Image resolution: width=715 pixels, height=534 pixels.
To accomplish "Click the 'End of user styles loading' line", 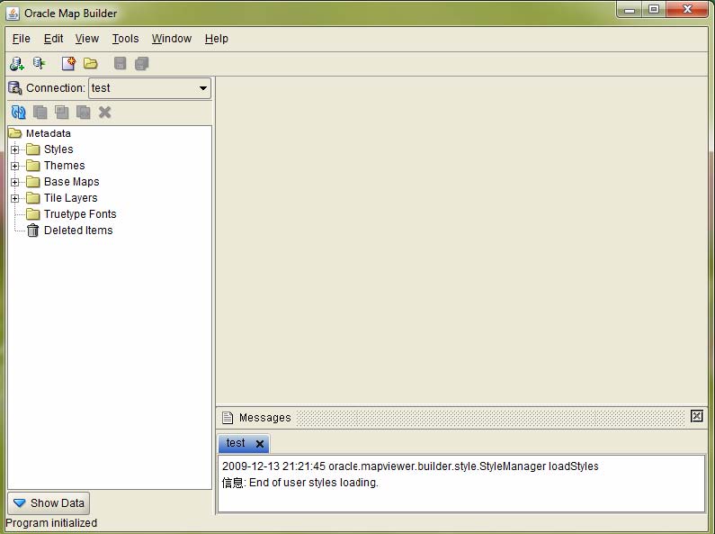I will [x=300, y=483].
